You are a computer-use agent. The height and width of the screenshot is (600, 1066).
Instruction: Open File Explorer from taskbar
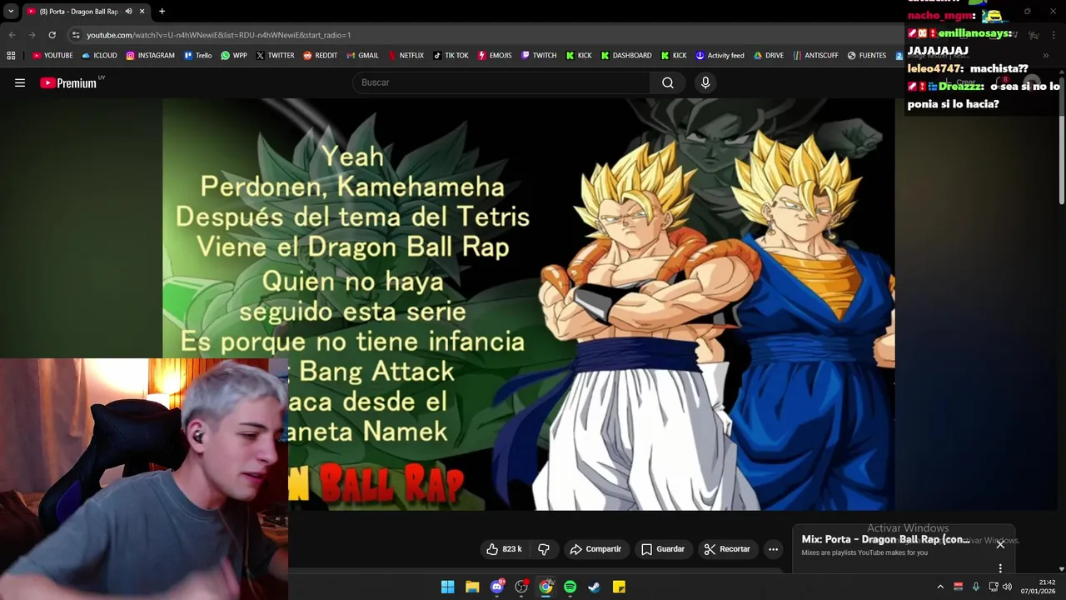(472, 587)
